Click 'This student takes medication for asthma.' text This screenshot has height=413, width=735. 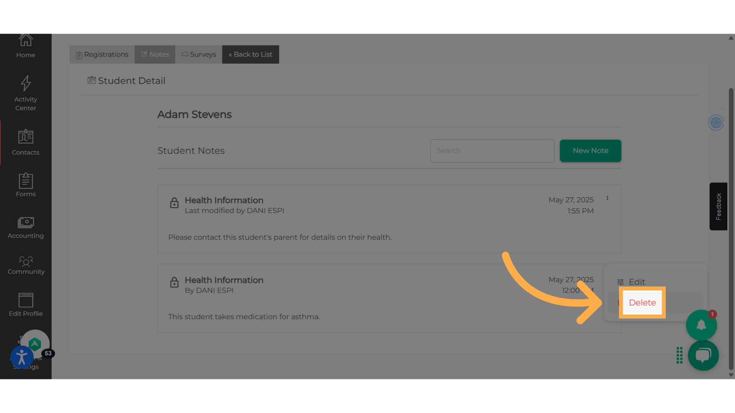tap(244, 317)
